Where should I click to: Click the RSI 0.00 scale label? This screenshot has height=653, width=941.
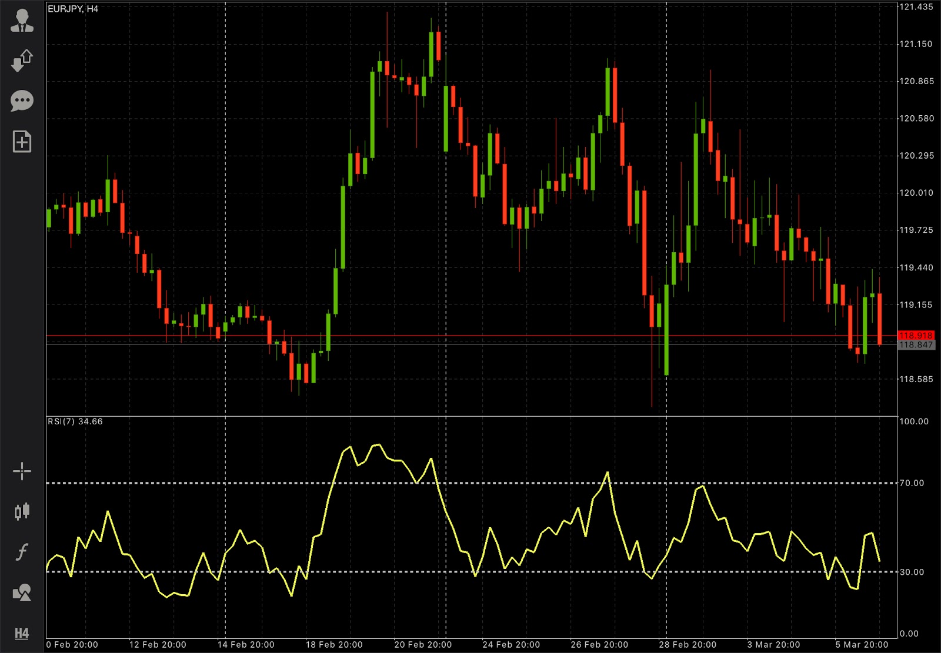click(909, 634)
